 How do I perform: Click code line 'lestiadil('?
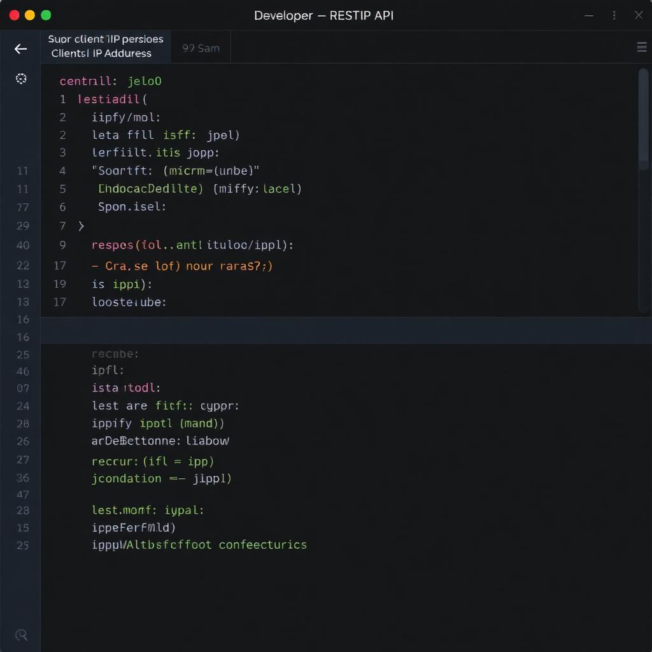112,99
